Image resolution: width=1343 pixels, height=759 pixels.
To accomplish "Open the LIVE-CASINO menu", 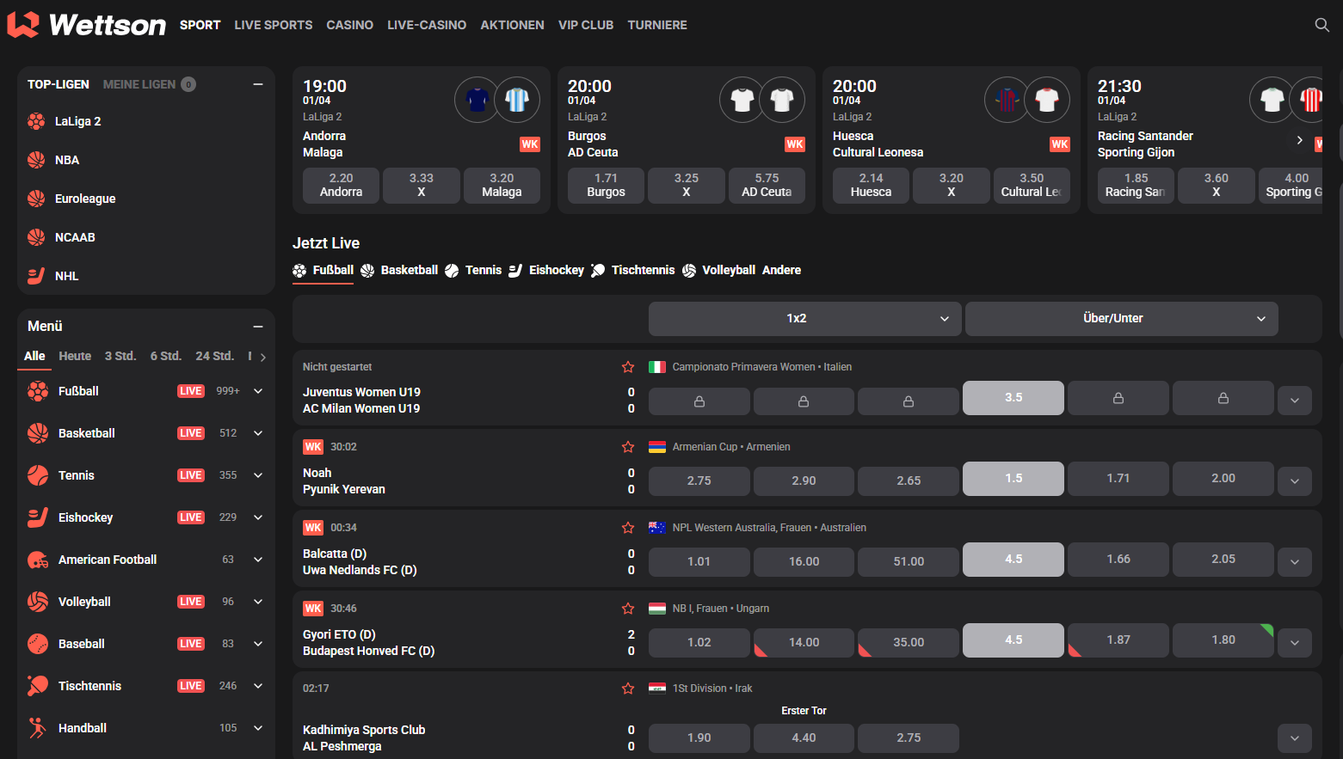I will click(x=427, y=25).
